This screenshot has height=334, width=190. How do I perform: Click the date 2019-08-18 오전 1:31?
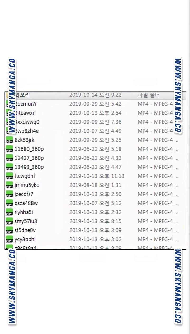(x=95, y=185)
